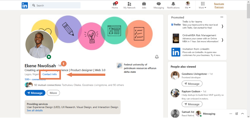
Task: Click the mutual connections avatars
Action: point(29,85)
